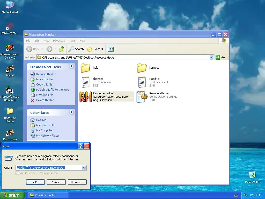Viewport: 265px width, 199px height.
Task: Maximize the Resource Hacker window
Action: point(219,34)
